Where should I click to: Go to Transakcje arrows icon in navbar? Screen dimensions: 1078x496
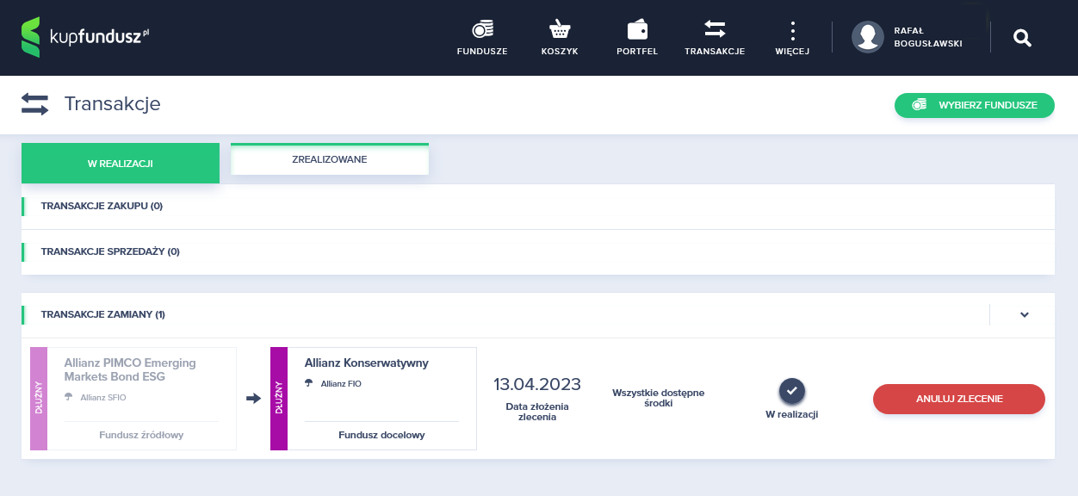(715, 29)
